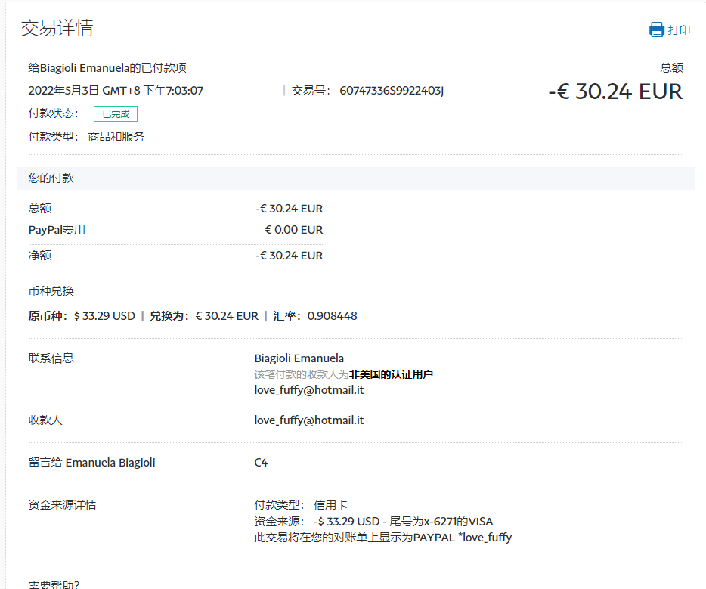This screenshot has width=706, height=589.
Task: Click the 收款人 email love_fuffy@hotmail.it
Action: pos(308,420)
